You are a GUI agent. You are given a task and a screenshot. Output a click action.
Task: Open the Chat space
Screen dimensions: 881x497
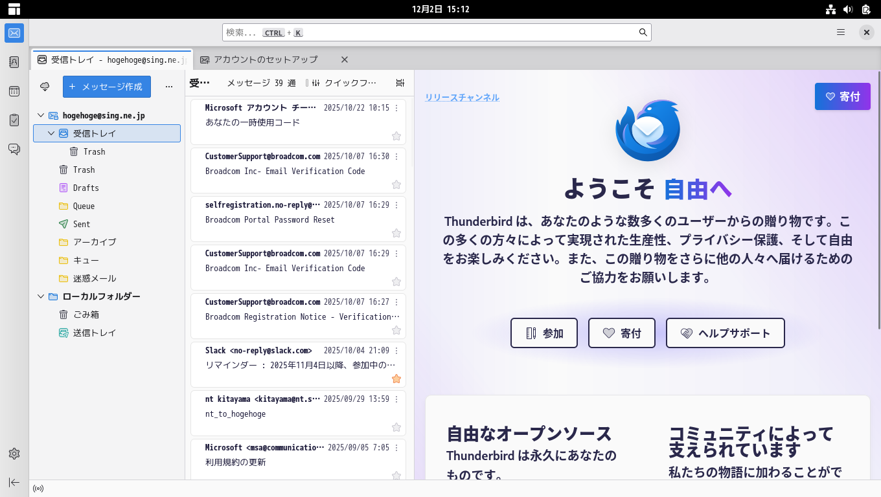pos(14,148)
